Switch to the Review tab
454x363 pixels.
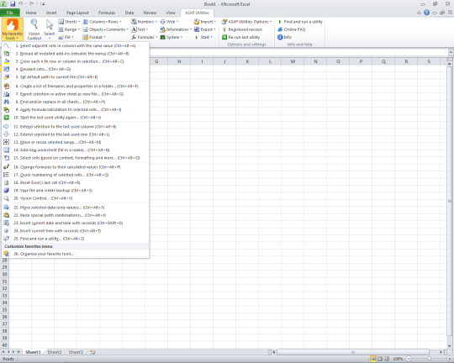[150, 13]
